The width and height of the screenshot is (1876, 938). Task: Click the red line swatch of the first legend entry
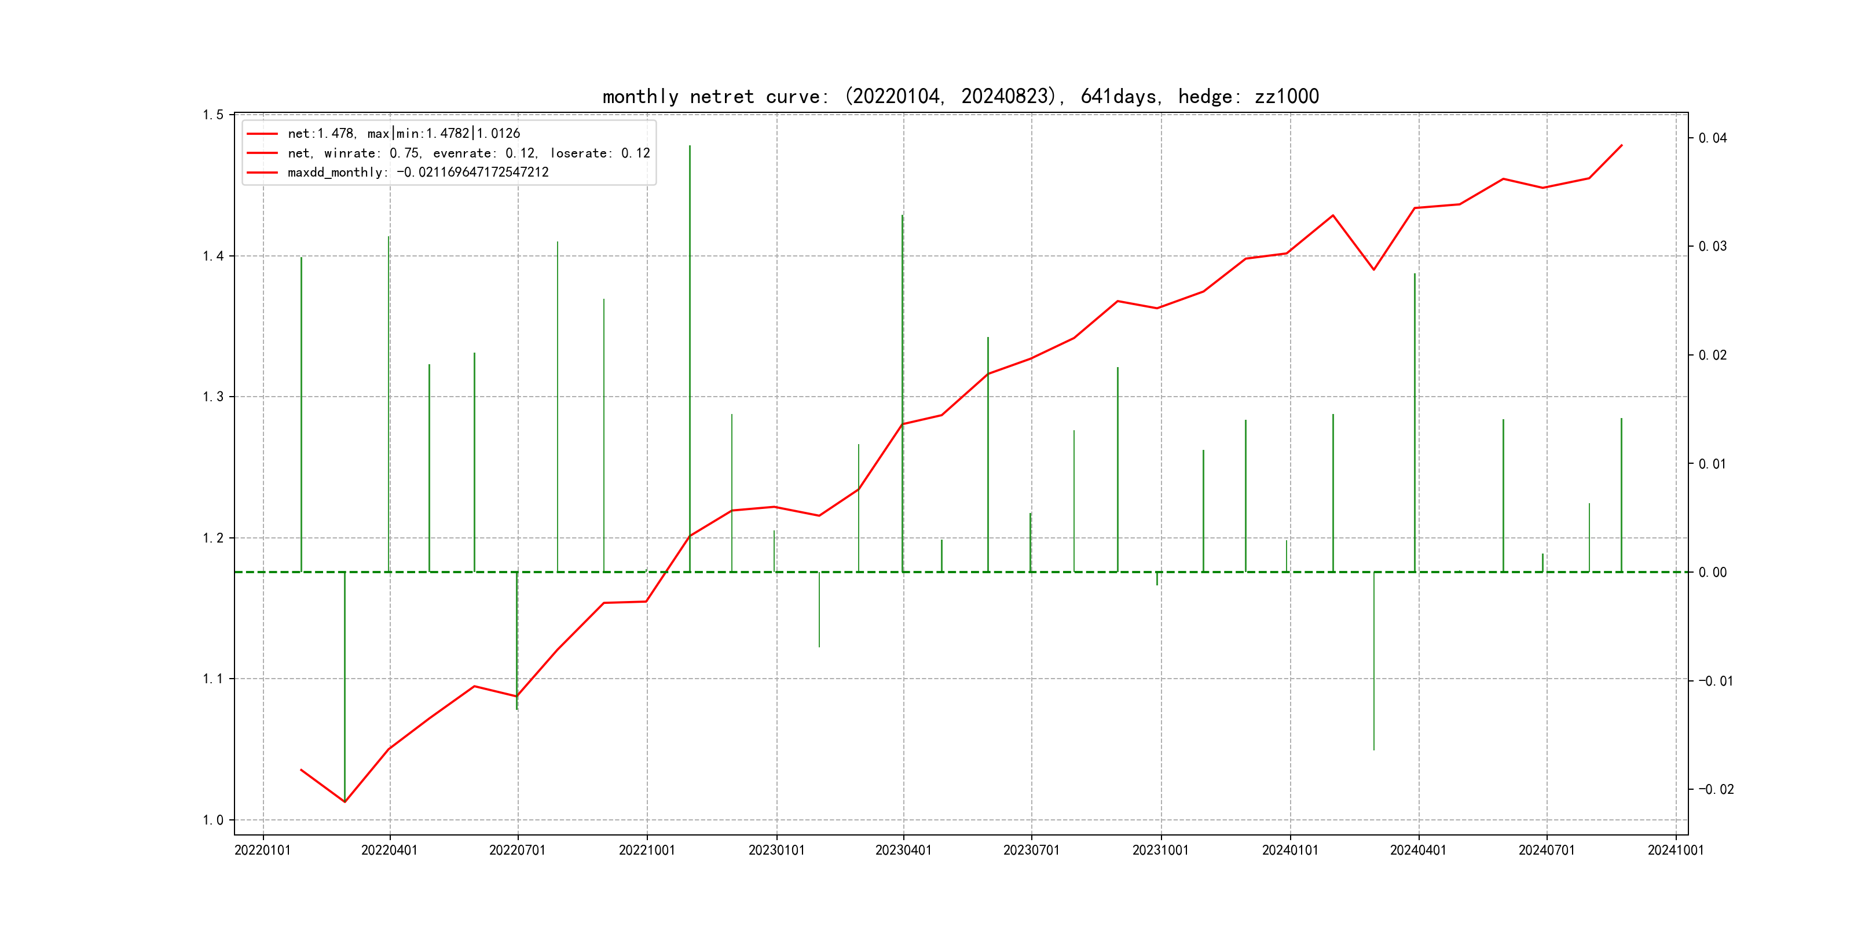262,134
